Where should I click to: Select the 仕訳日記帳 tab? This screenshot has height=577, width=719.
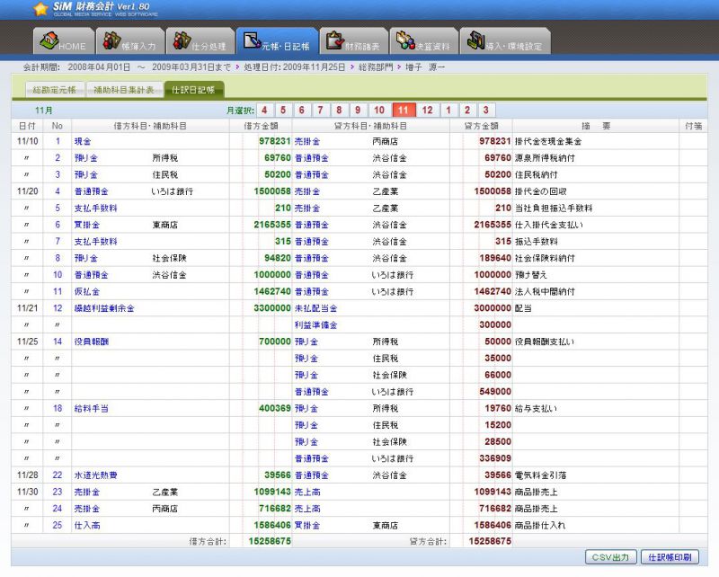point(194,90)
